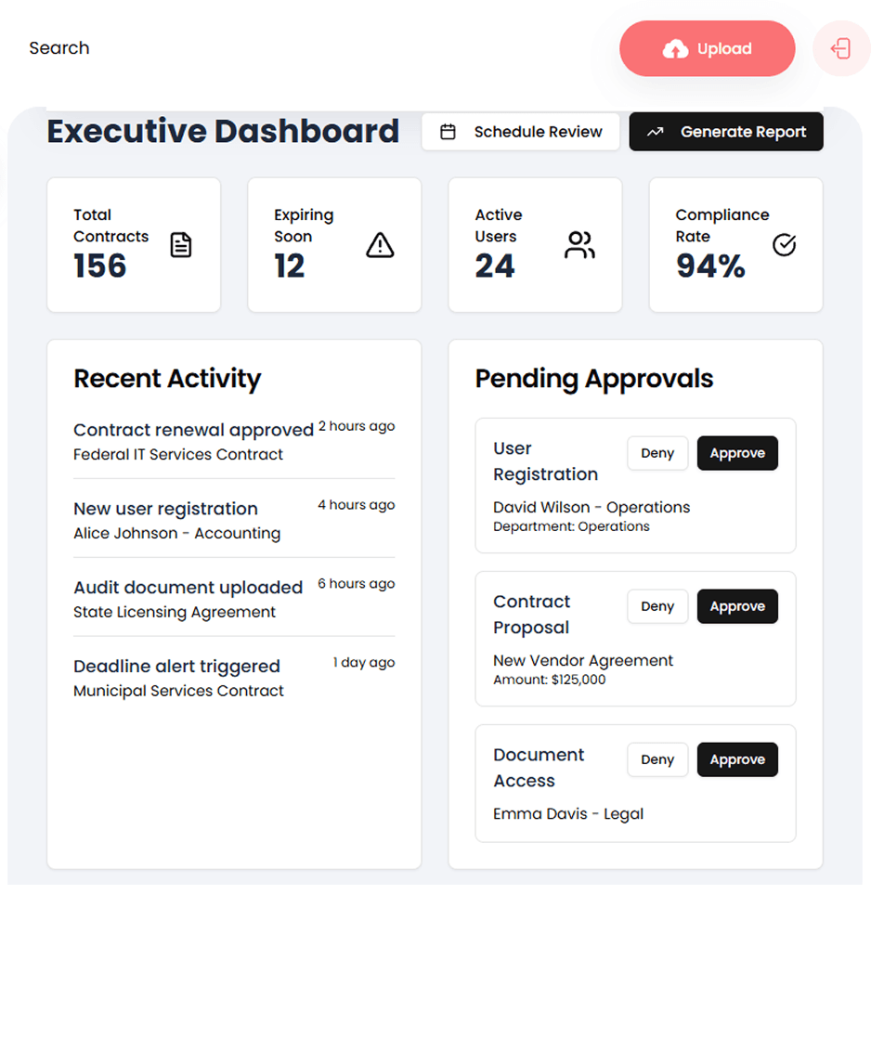Open the Upload dialog
884x1050 pixels.
[708, 48]
